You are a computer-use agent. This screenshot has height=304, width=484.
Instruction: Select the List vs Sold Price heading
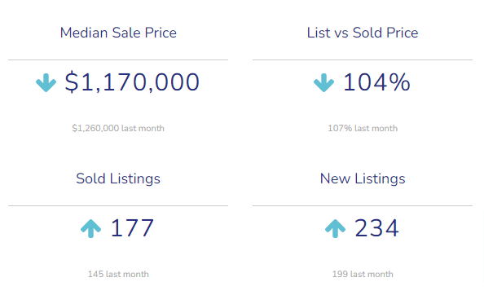(x=363, y=33)
